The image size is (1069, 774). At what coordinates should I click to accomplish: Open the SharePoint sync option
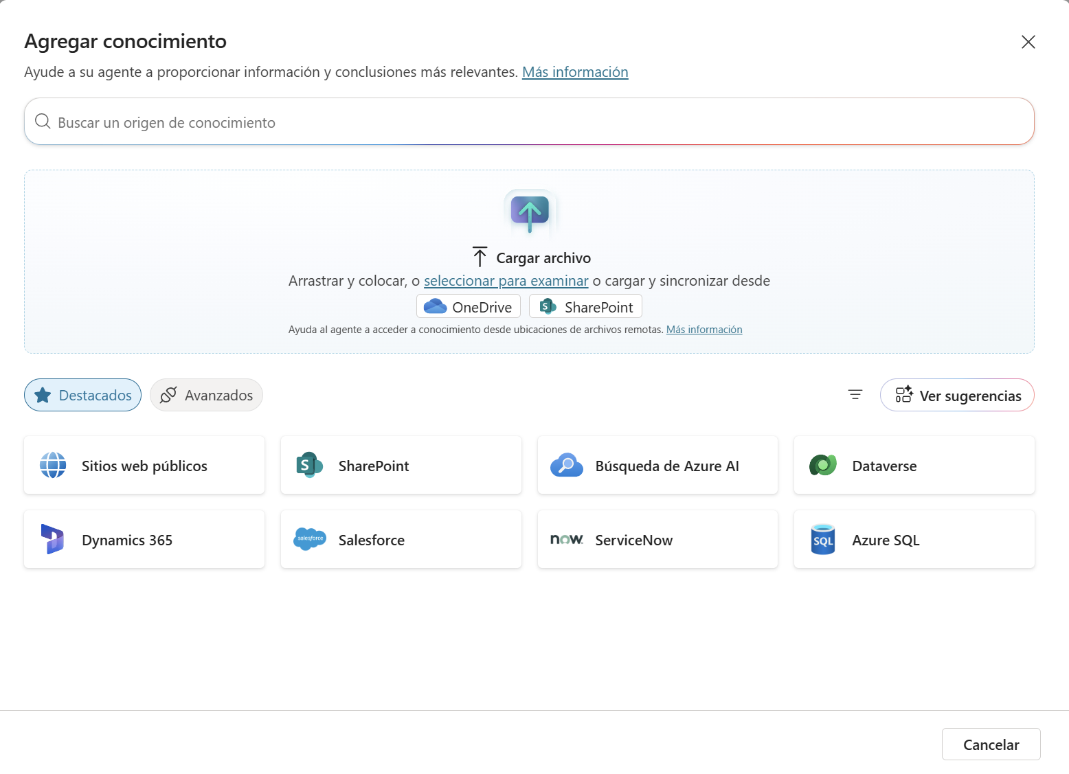pyautogui.click(x=585, y=306)
